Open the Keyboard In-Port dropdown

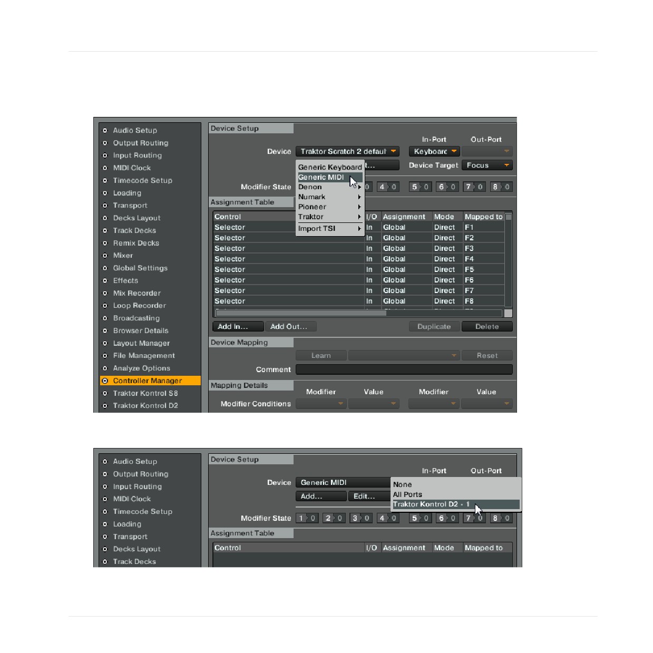click(x=434, y=151)
